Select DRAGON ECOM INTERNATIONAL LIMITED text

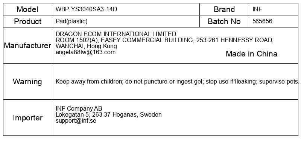[116, 34]
